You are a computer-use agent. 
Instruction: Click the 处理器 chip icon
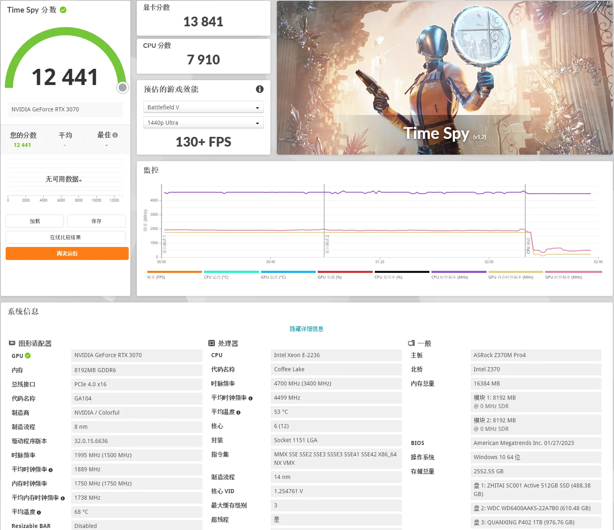coord(211,343)
